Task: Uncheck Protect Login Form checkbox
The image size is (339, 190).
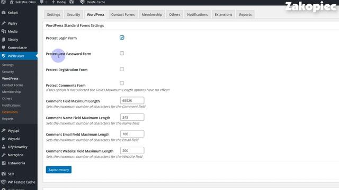Action: tap(122, 37)
